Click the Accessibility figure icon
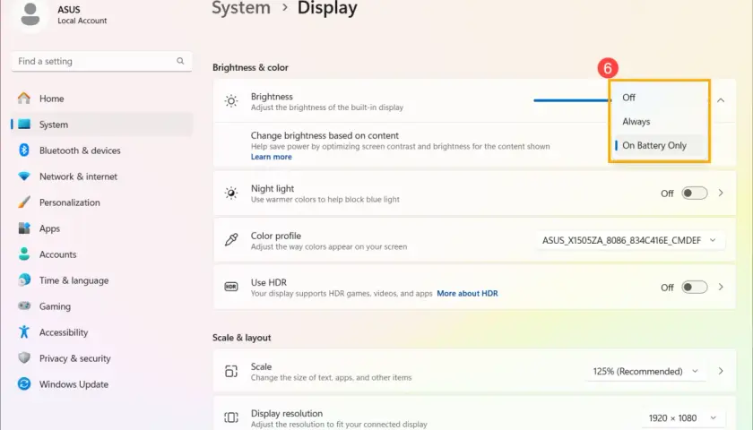 (x=24, y=331)
